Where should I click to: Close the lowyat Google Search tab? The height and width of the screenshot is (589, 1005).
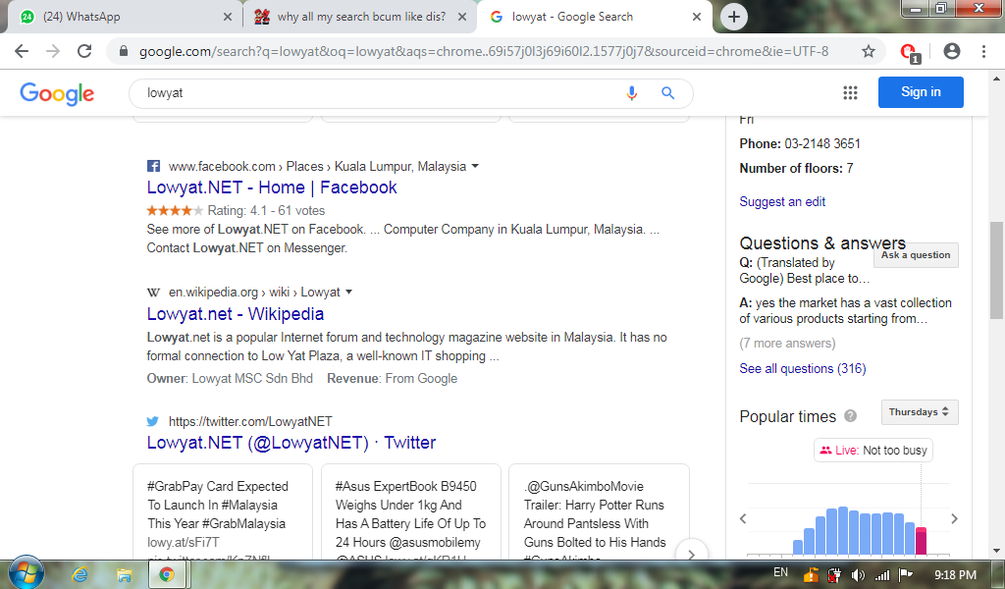pos(696,17)
